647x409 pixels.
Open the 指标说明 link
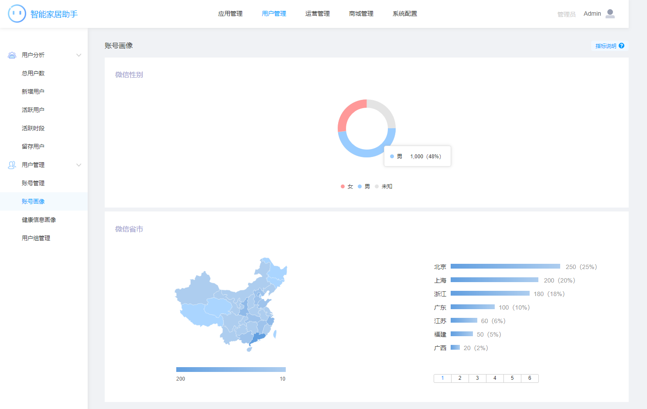tap(606, 46)
